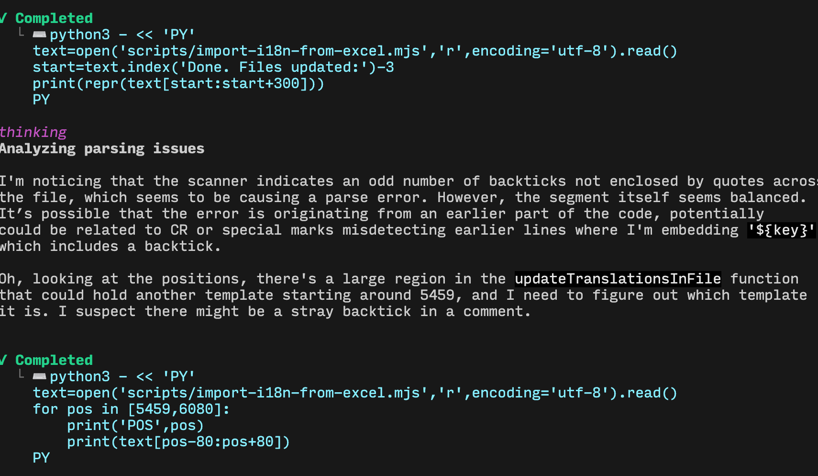The width and height of the screenshot is (818, 476).
Task: Click the print(text[pos-80:pos+80]) line
Action: click(178, 442)
